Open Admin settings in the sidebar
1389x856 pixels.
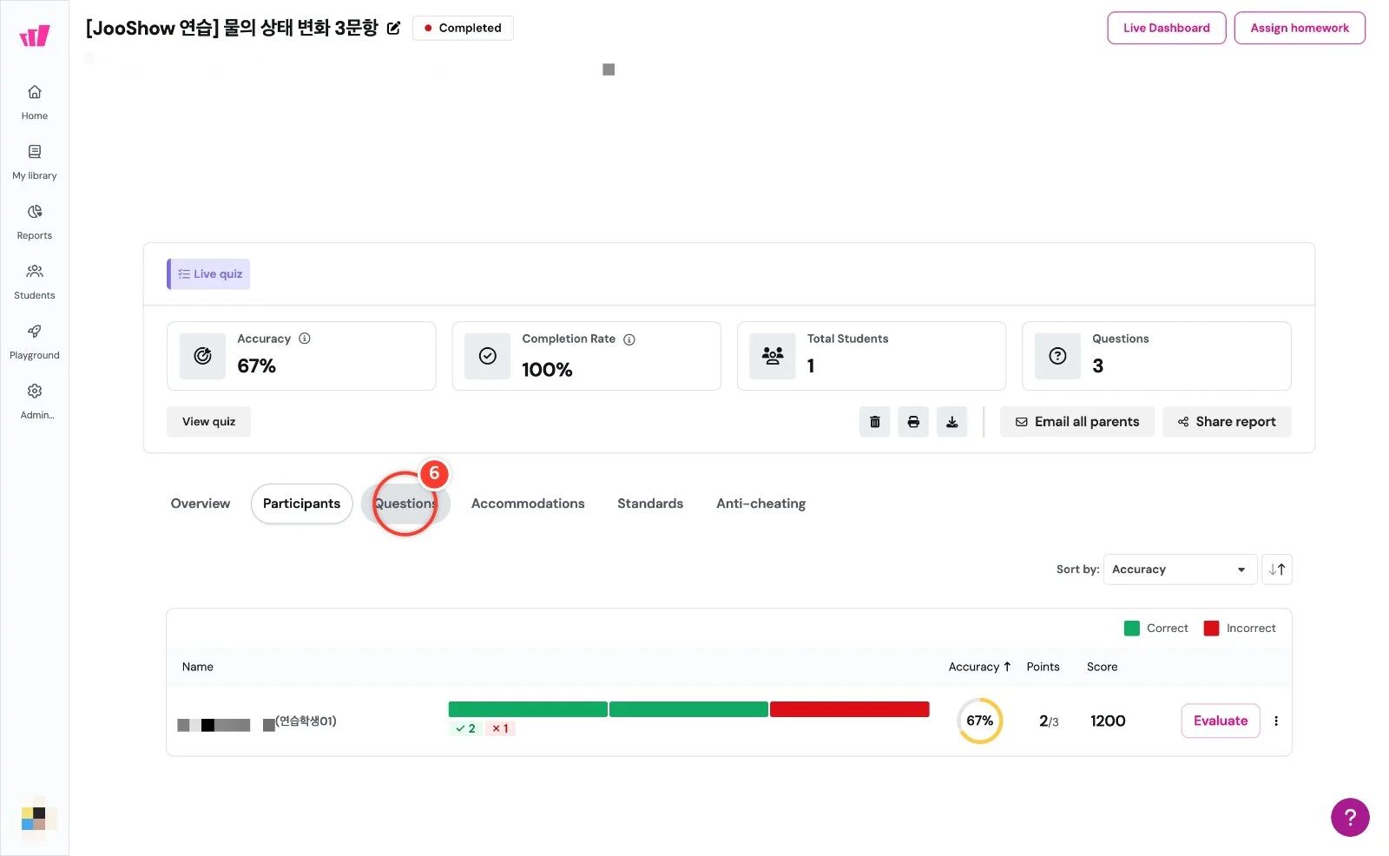click(35, 402)
